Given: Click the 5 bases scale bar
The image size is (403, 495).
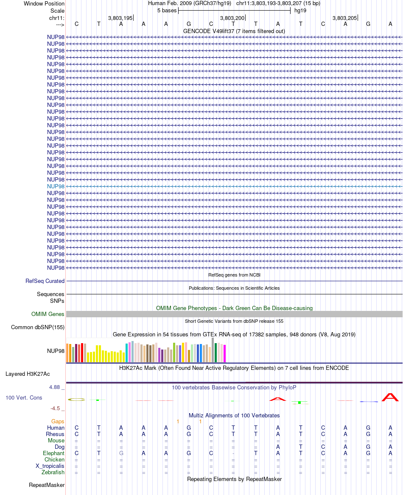Looking at the screenshot, I should (x=234, y=11).
